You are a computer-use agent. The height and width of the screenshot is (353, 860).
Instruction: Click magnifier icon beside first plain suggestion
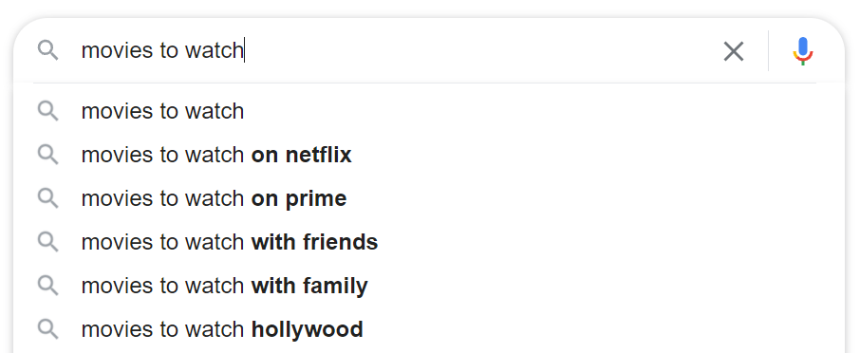pos(47,111)
